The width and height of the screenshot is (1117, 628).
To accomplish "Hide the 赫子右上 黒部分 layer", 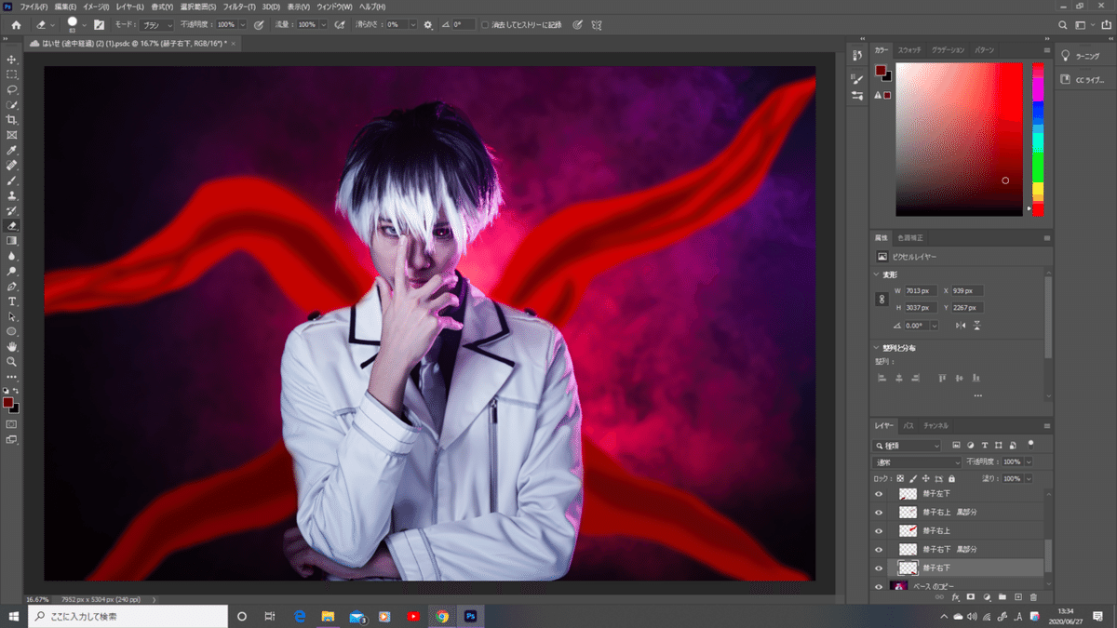I will coord(879,512).
